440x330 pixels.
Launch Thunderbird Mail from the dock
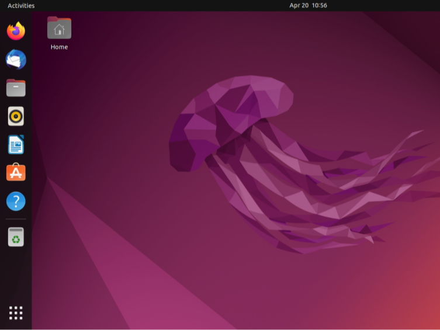click(16, 60)
